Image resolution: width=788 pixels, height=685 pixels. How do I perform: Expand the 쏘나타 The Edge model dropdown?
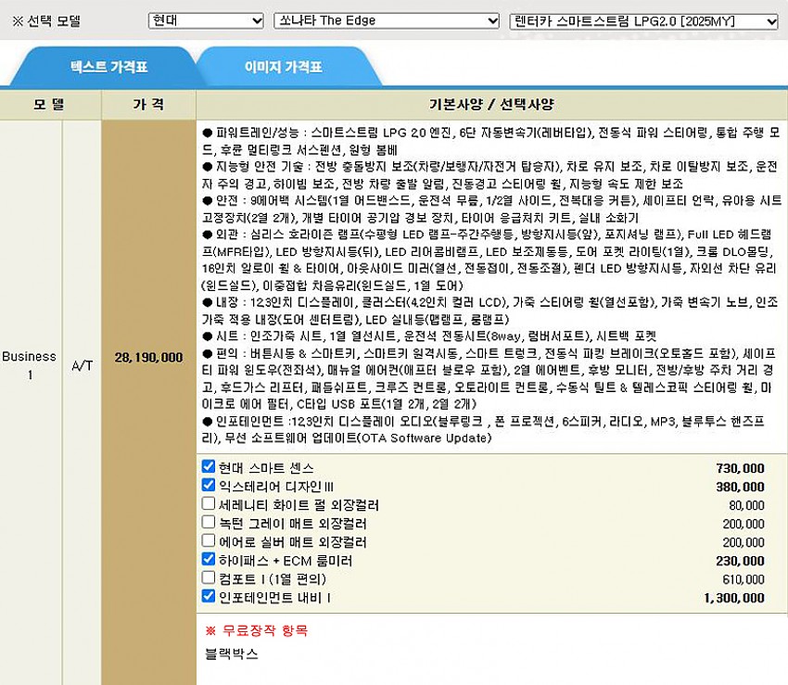click(387, 20)
